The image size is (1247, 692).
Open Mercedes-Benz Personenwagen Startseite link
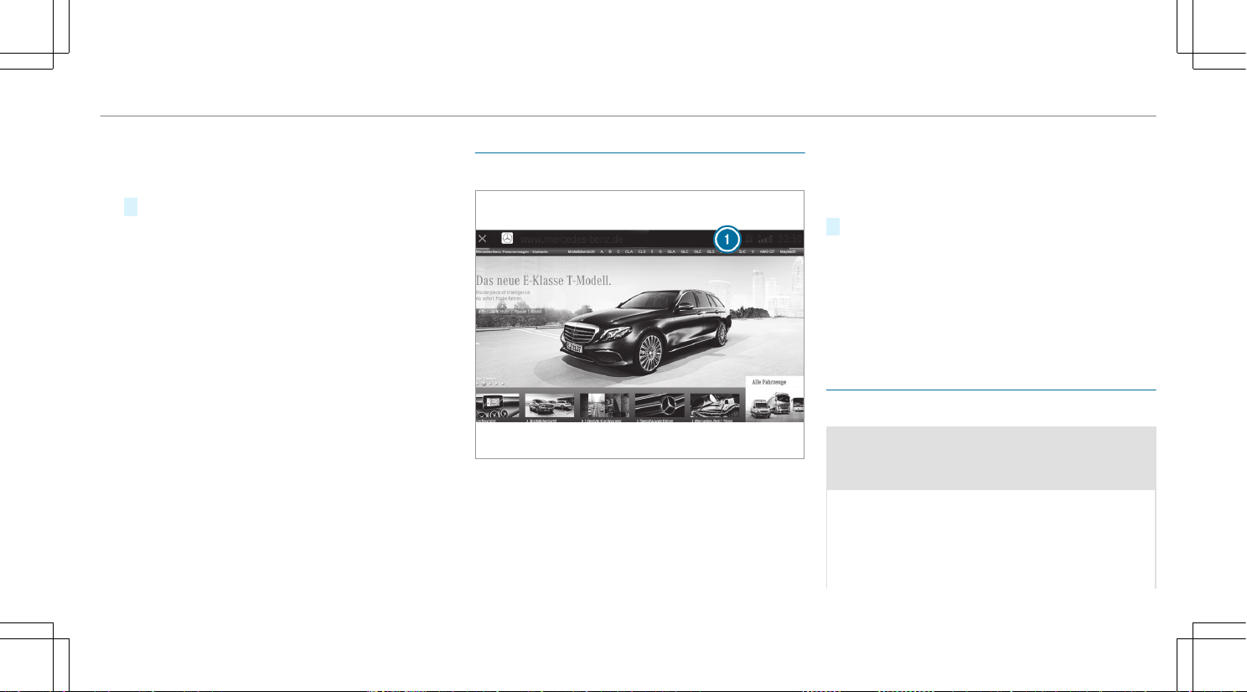(512, 251)
